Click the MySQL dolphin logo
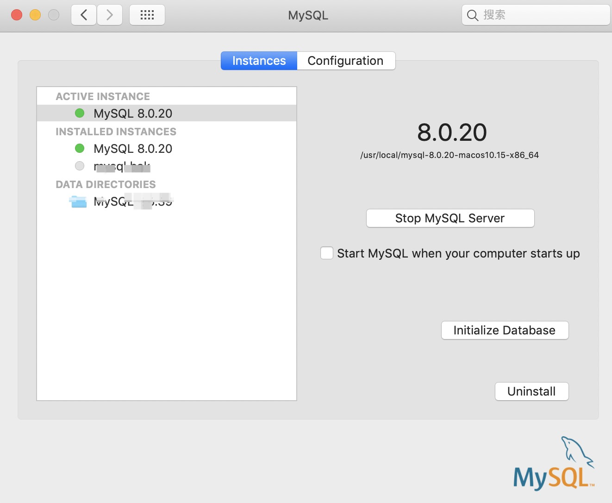 554,463
